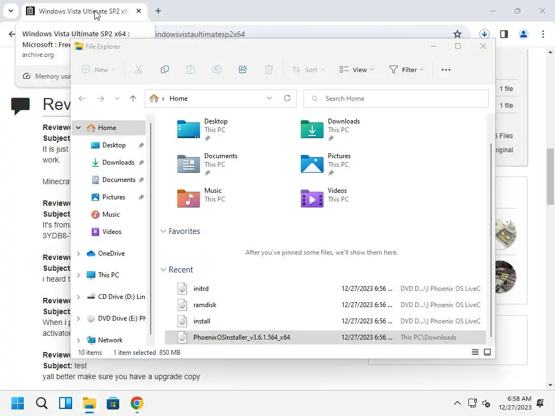Click the Up one level arrow
The height and width of the screenshot is (416, 555).
pyautogui.click(x=133, y=99)
